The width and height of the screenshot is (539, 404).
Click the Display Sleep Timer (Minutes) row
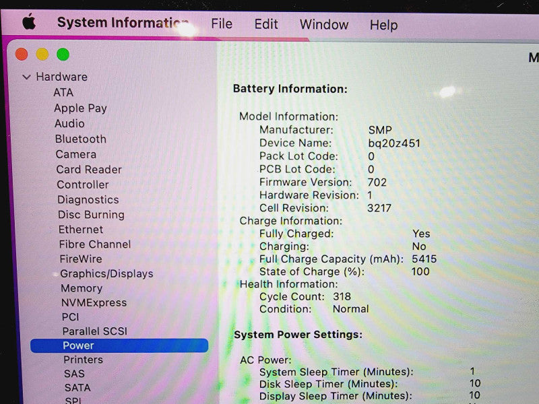pyautogui.click(x=370, y=396)
